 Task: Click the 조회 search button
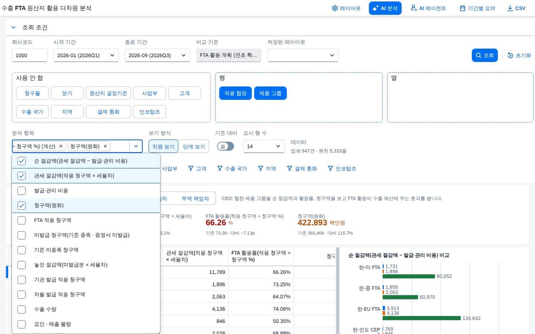point(485,55)
